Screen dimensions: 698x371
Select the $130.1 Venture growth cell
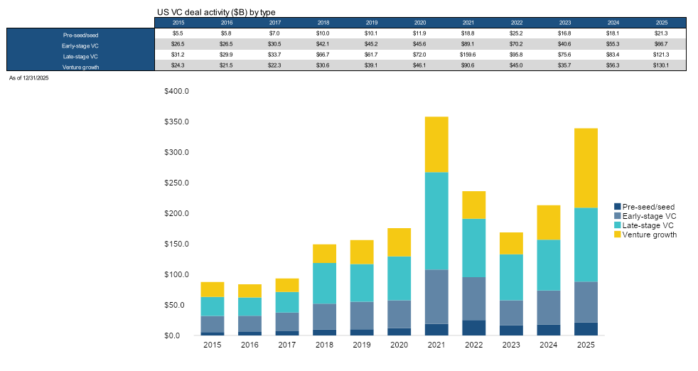click(661, 67)
